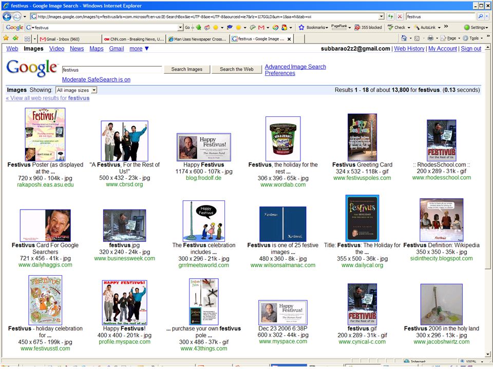Click the Search the Web button

[236, 69]
